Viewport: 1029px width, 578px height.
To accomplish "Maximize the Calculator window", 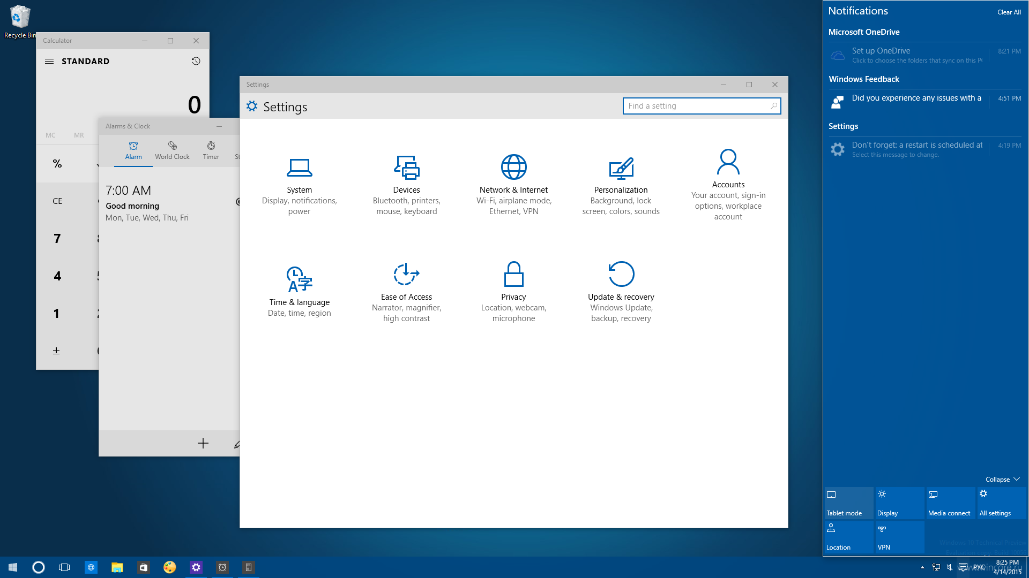I will (x=170, y=41).
